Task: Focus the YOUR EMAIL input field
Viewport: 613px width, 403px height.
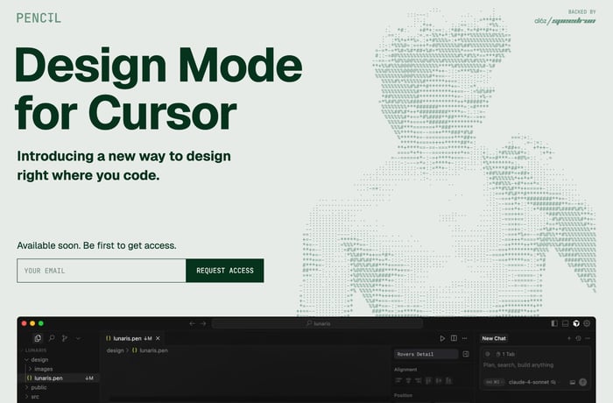Action: coord(102,271)
